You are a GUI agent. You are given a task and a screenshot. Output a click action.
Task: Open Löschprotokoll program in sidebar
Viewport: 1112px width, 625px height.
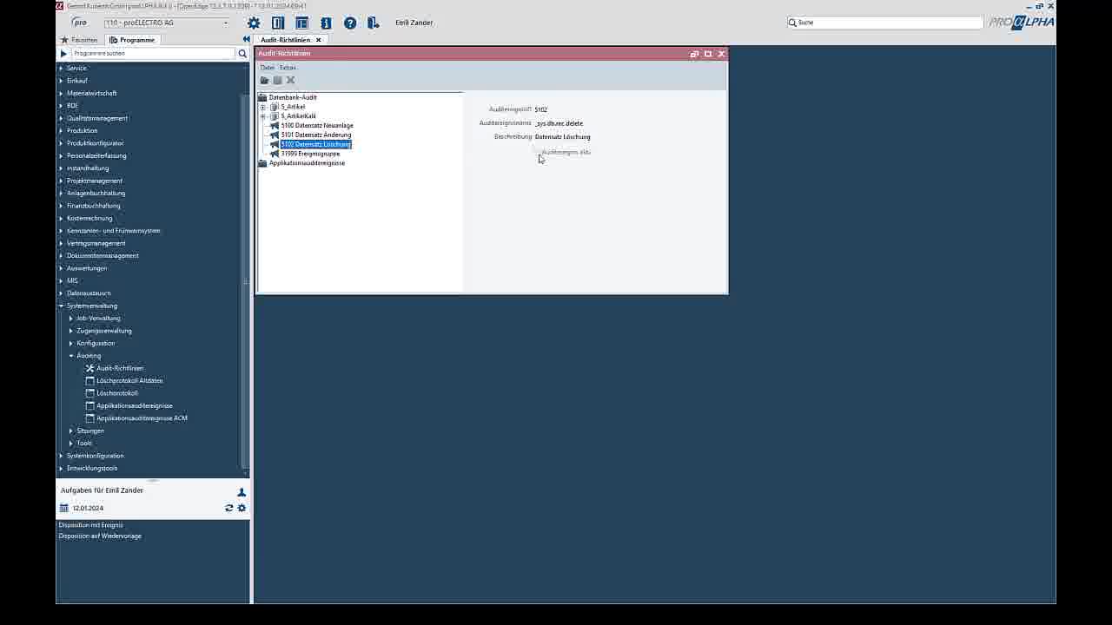tap(116, 393)
